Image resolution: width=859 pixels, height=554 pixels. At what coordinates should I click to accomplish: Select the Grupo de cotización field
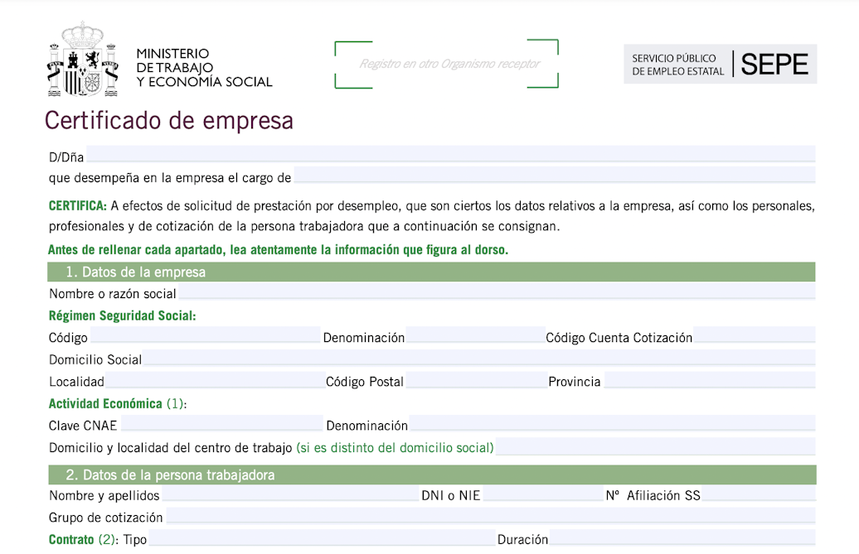click(x=491, y=515)
